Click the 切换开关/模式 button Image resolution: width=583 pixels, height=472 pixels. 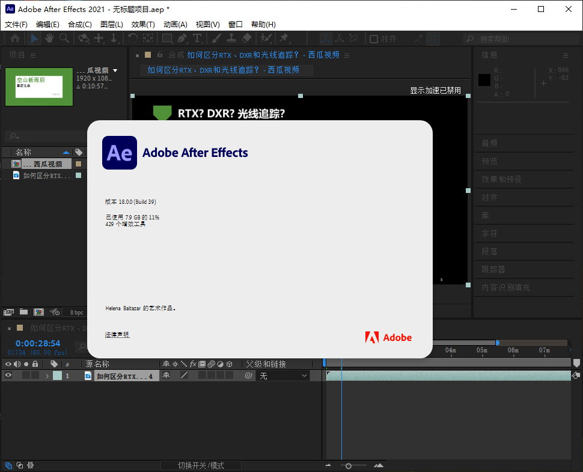(201, 465)
